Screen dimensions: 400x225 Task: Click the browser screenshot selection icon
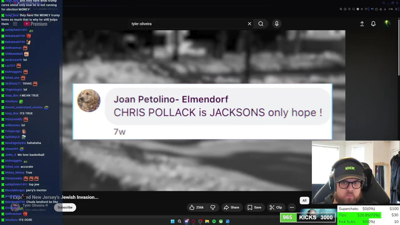(353, 9)
